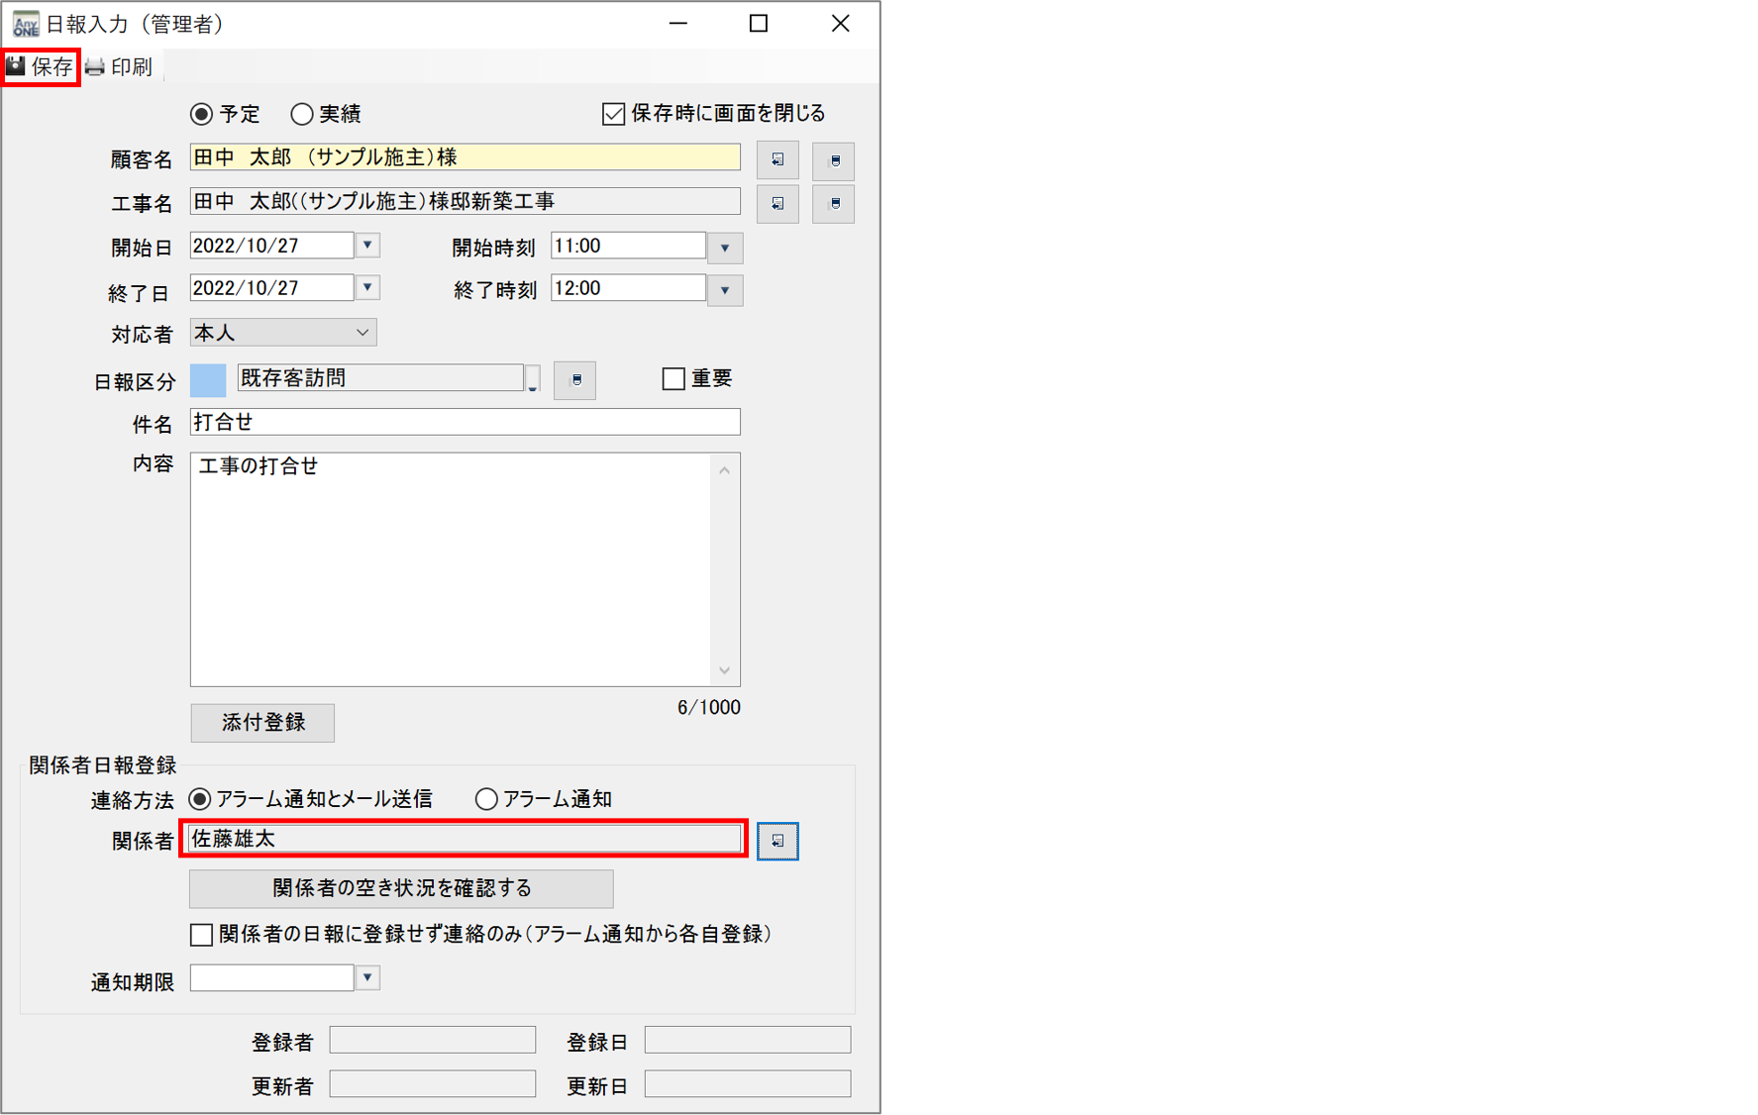Click 関係者の空き状況を確認する button
This screenshot has width=1758, height=1115.
401,888
